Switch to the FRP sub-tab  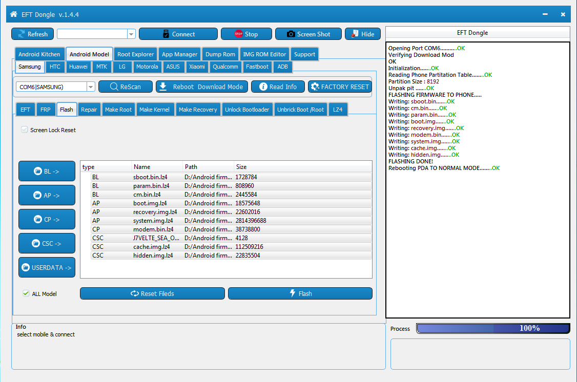[x=45, y=110]
